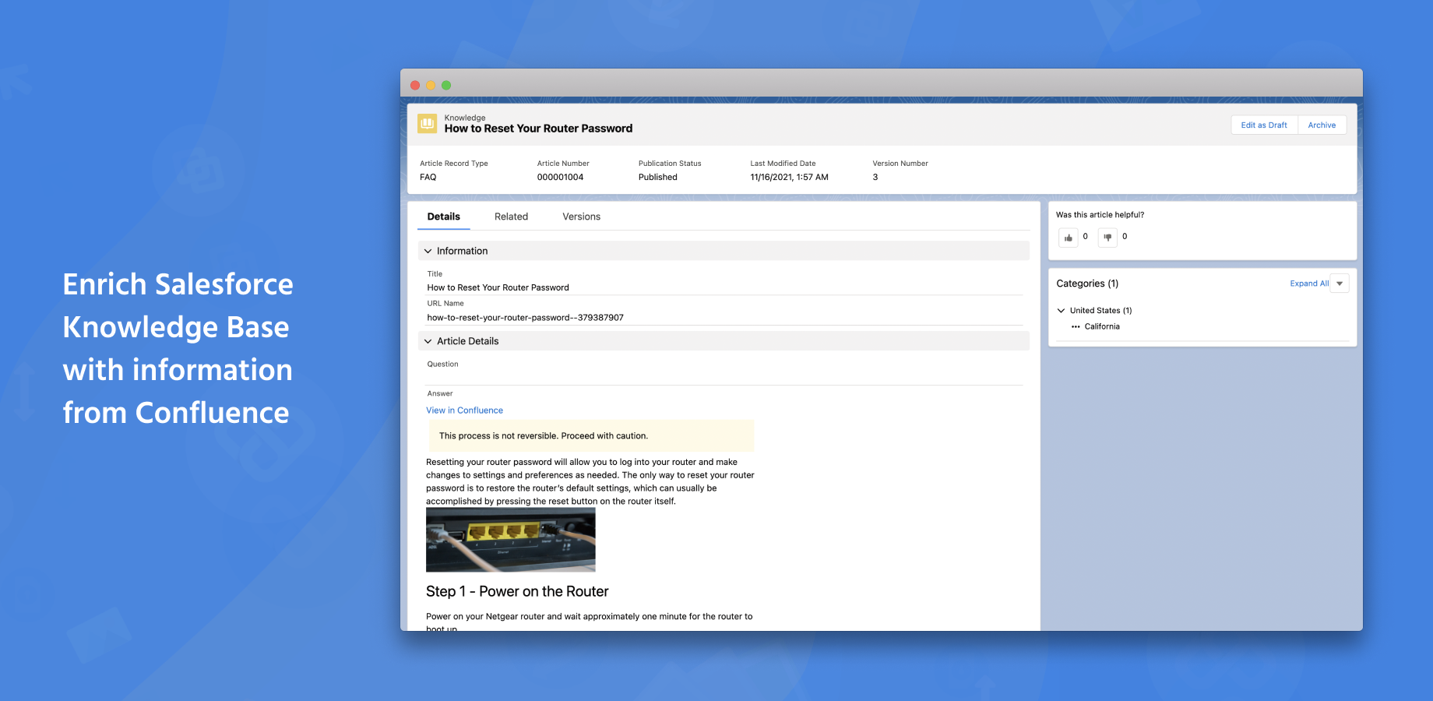Collapse the Article Details section
The image size is (1433, 701).
tap(428, 341)
